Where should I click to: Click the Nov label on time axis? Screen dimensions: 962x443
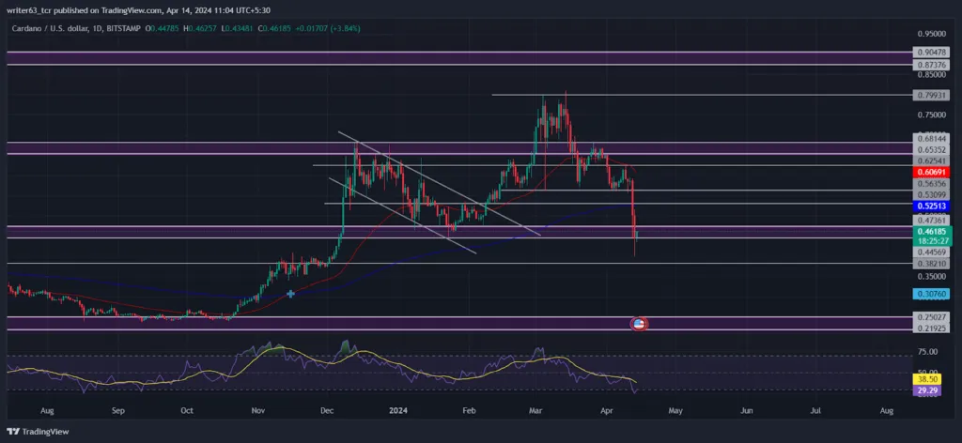(x=258, y=410)
